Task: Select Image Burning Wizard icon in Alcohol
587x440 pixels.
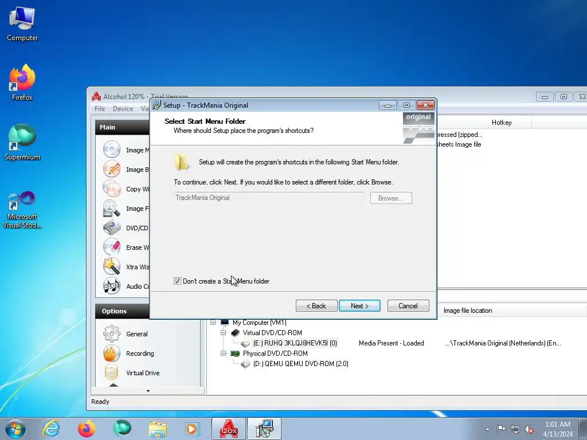Action: pos(112,169)
